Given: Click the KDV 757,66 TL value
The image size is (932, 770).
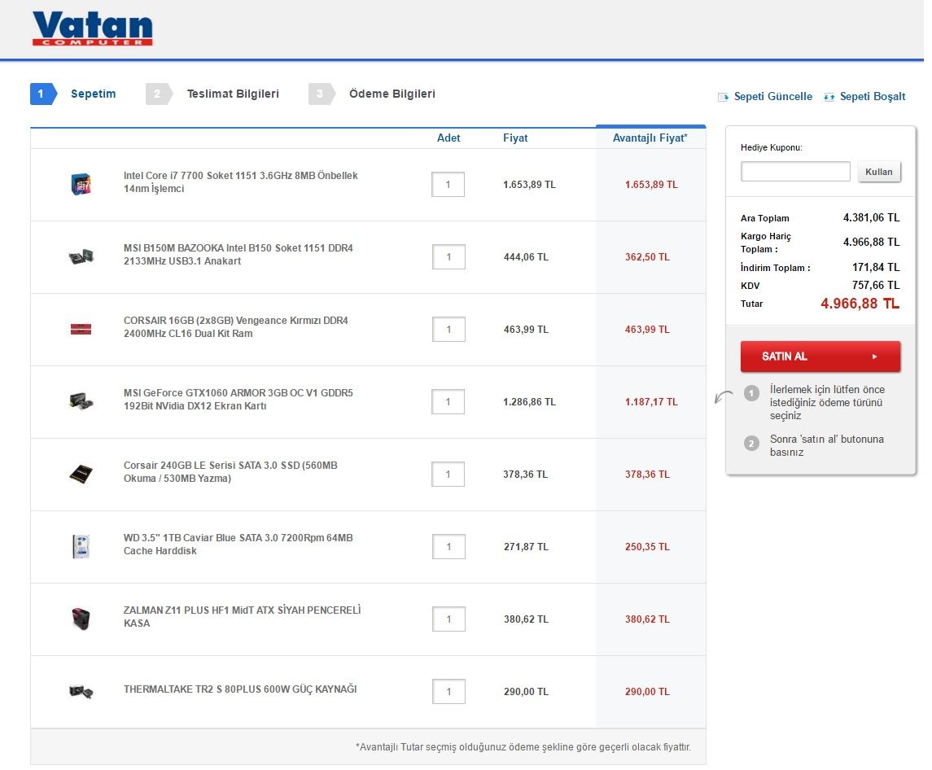Looking at the screenshot, I should [876, 286].
